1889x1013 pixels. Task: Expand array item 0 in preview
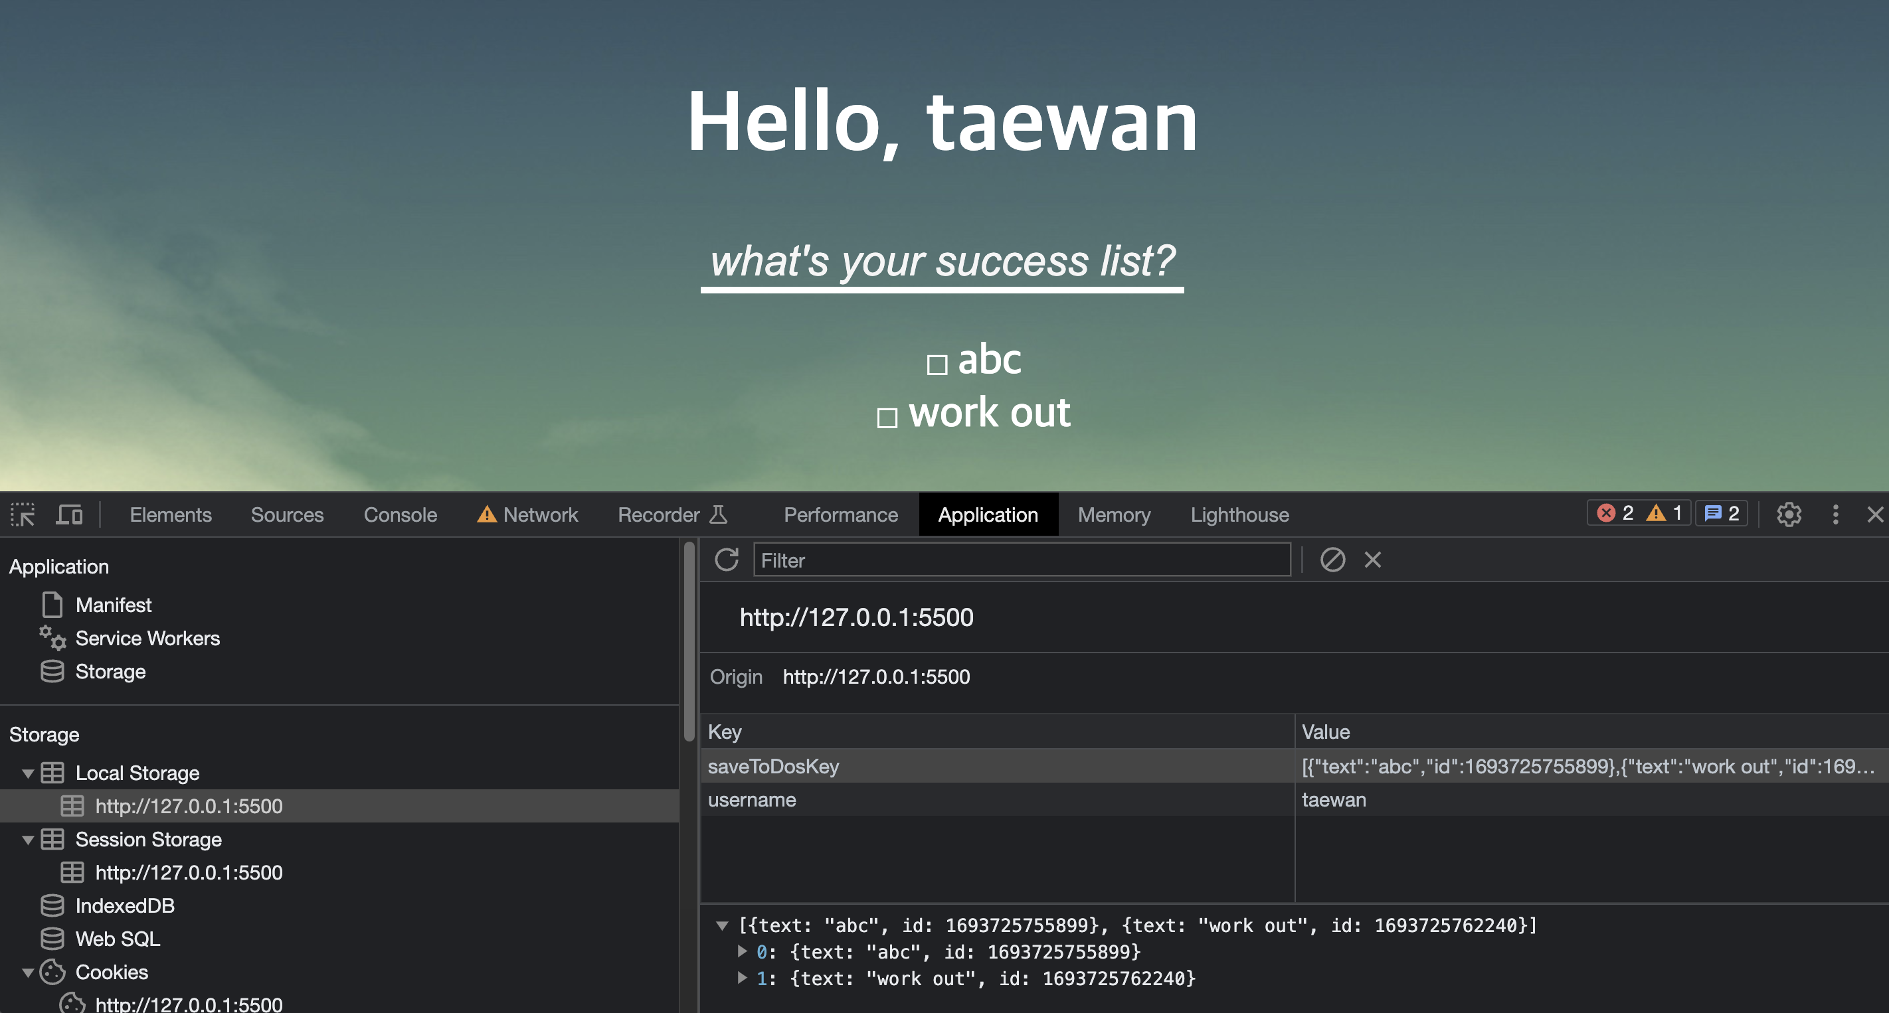[x=742, y=951]
